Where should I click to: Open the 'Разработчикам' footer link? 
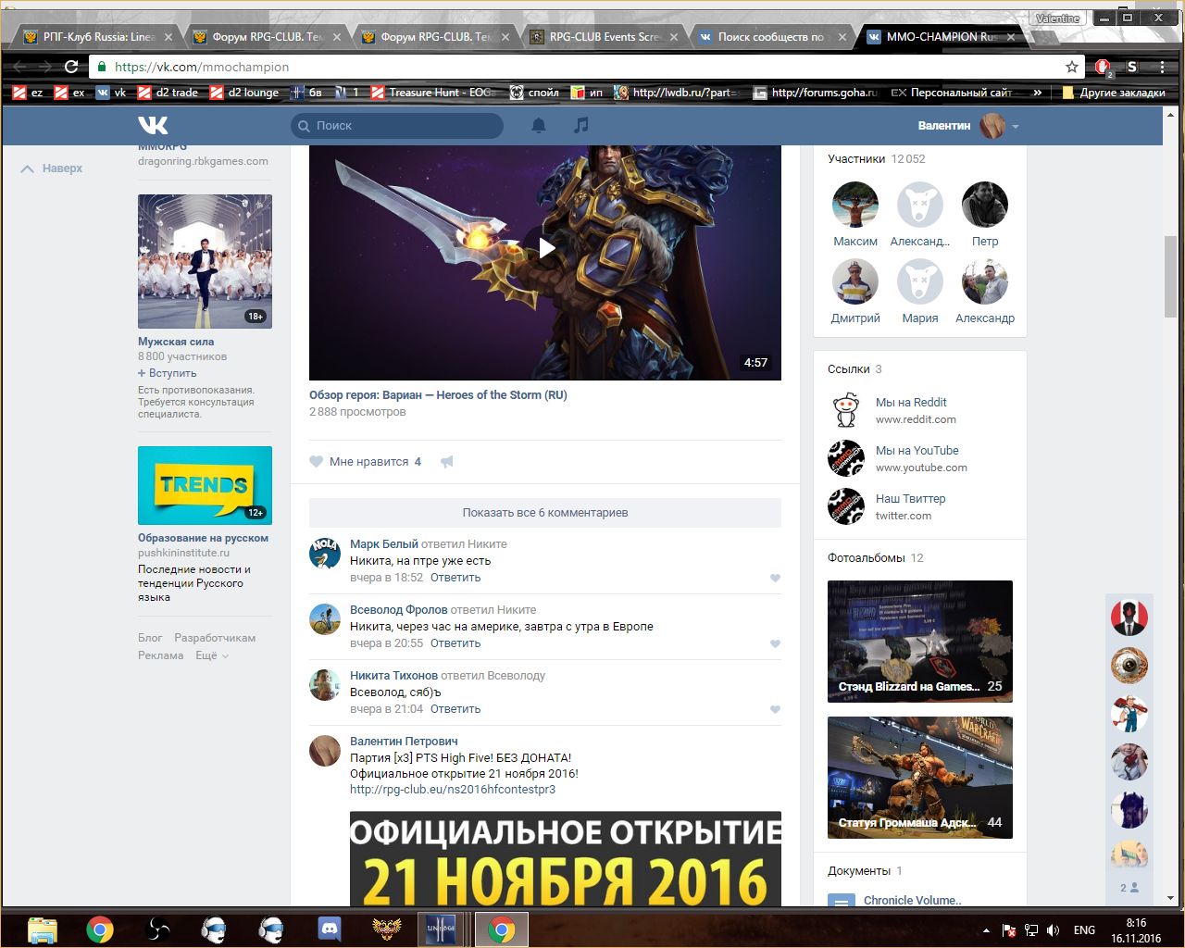(x=215, y=638)
